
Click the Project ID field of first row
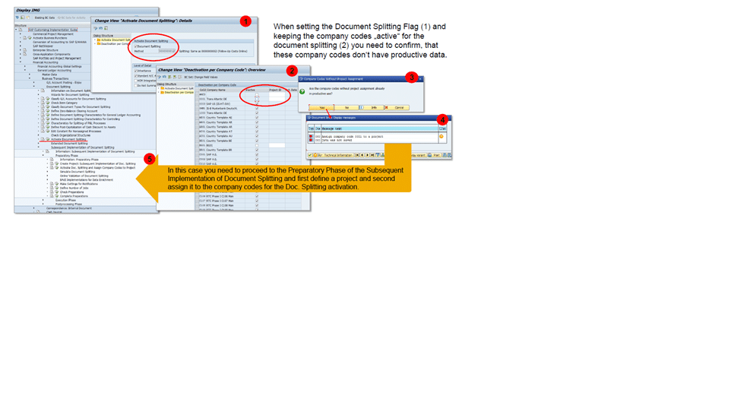pos(275,94)
